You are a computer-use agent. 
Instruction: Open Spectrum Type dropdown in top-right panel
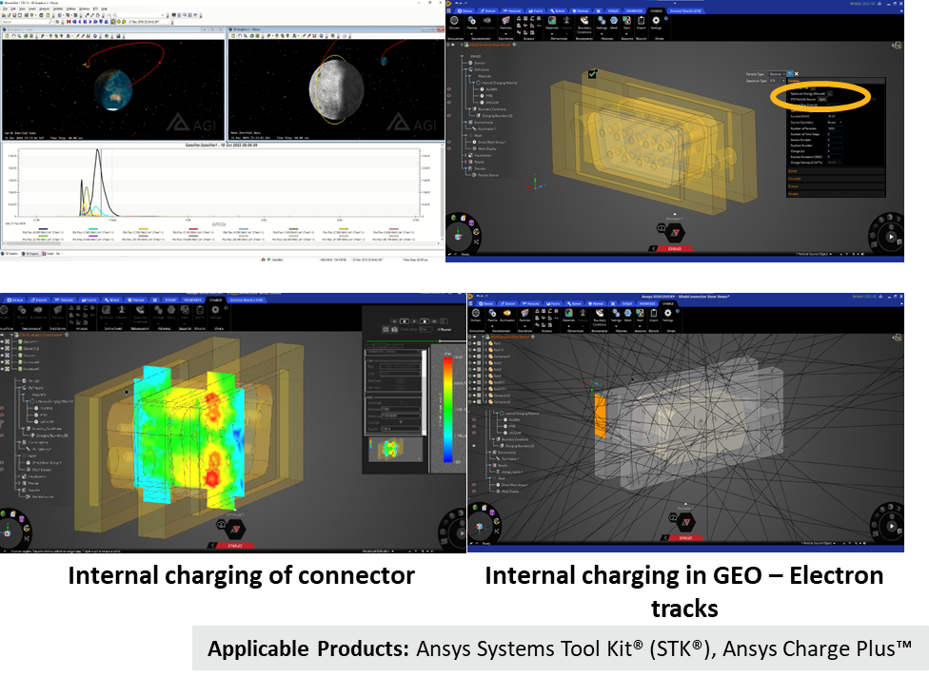[778, 81]
